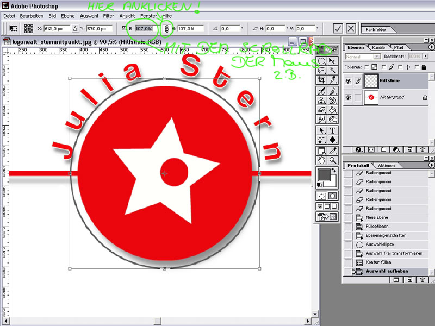Hide the Hilfslinie layer

[348, 80]
